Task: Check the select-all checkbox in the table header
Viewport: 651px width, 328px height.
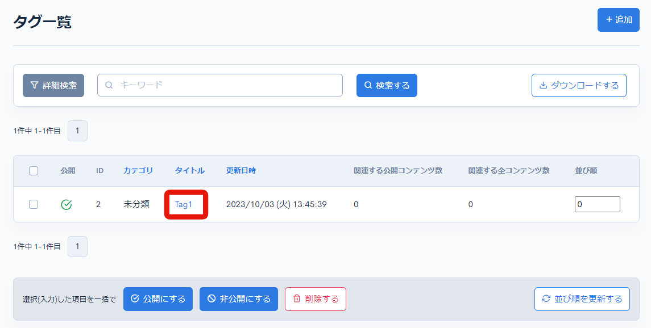Action: pos(32,171)
